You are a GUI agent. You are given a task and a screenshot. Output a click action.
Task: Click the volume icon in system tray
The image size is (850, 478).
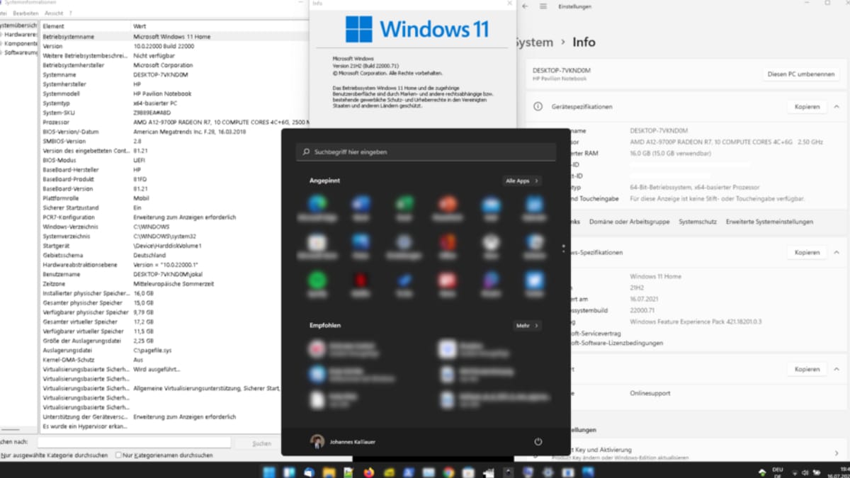804,472
